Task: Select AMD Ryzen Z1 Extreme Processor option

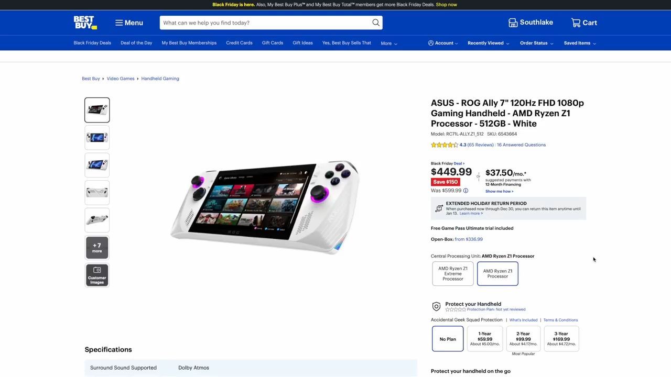Action: pyautogui.click(x=453, y=273)
